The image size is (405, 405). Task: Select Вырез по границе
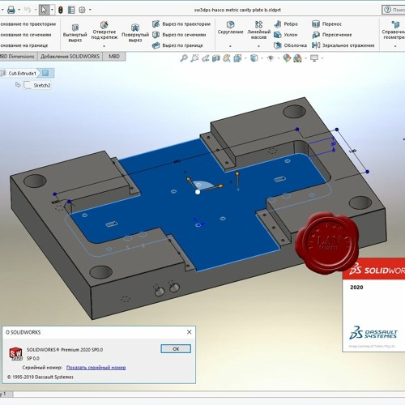point(177,45)
